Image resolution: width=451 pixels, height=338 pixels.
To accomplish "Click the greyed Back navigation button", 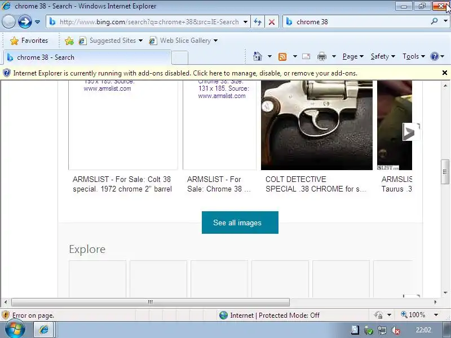I will [8, 21].
